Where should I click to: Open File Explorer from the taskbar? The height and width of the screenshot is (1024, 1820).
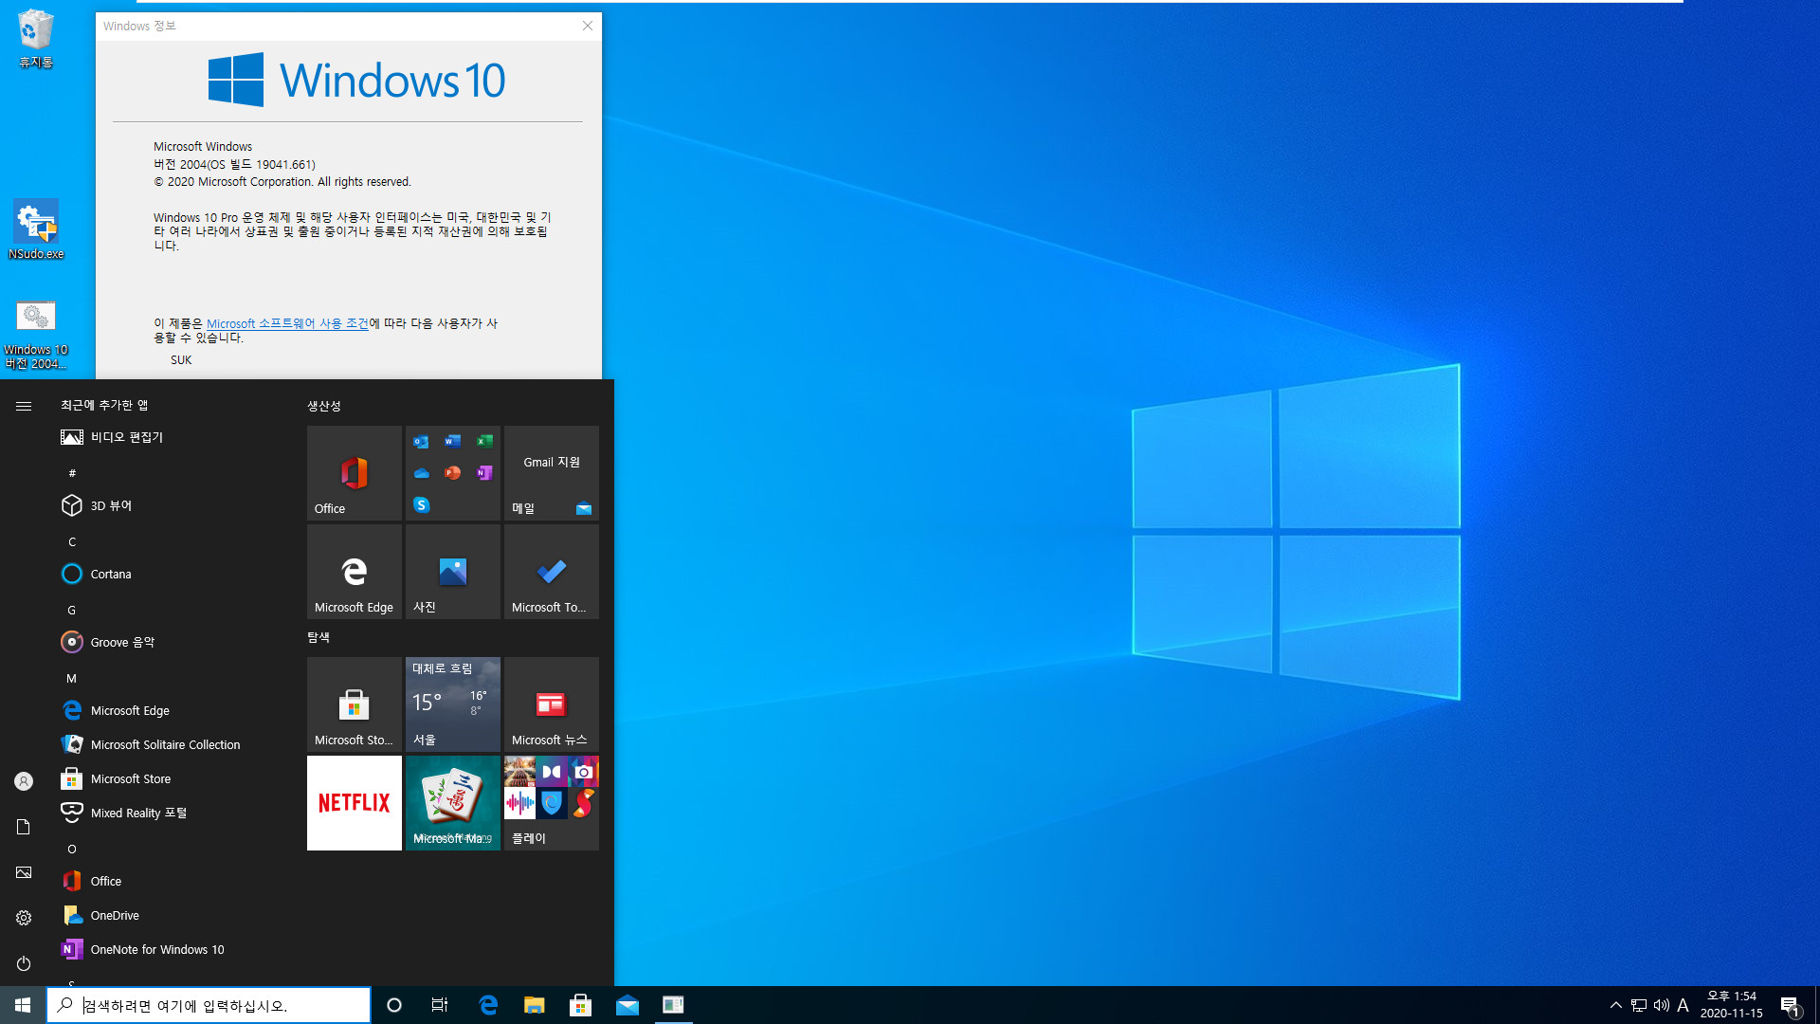click(535, 1005)
